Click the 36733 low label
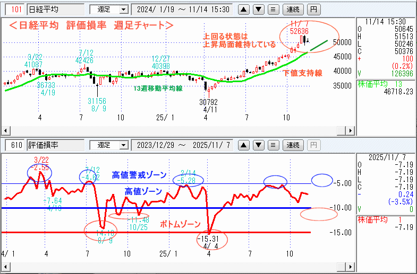 point(46,85)
